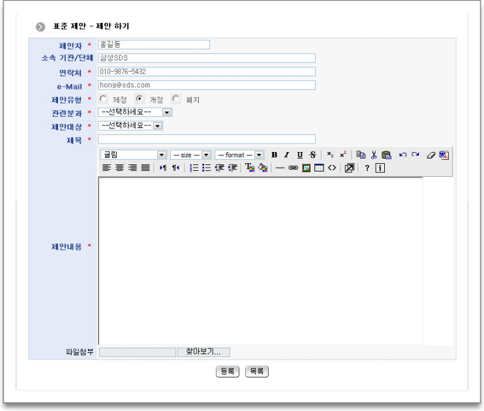The image size is (484, 411).
Task: Toggle bold formatting in the editor
Action: 274,155
